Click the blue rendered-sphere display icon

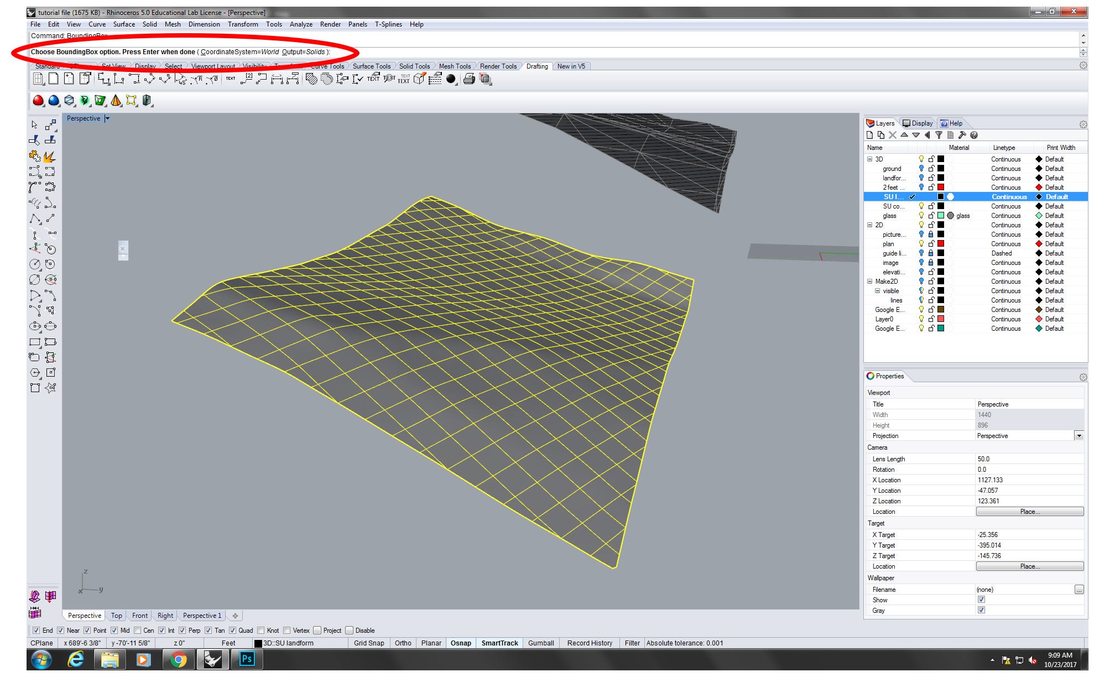tap(54, 100)
